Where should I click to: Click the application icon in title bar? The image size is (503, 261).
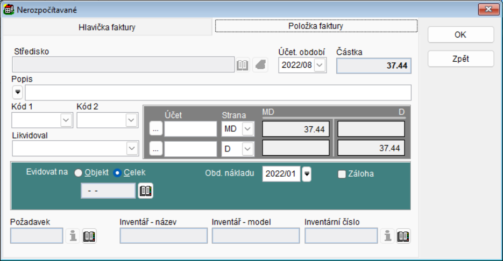coord(9,9)
